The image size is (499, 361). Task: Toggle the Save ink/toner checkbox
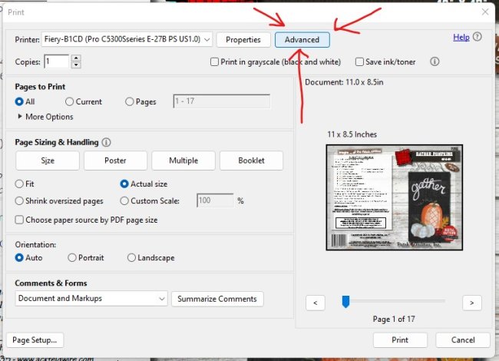359,61
